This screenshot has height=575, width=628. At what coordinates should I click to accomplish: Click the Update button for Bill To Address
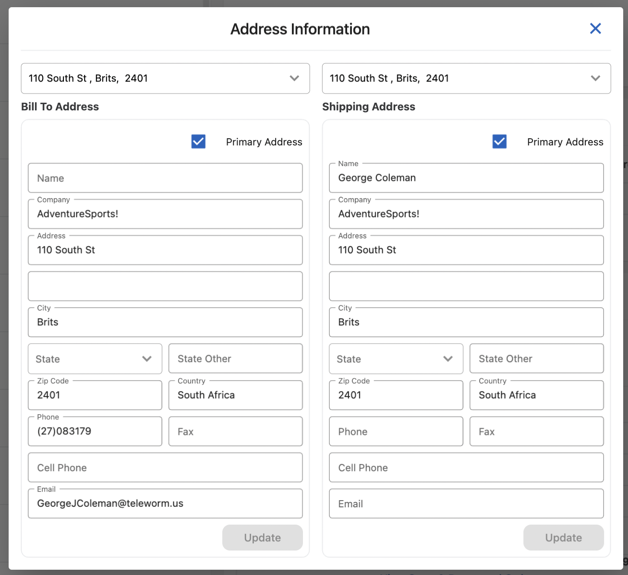(x=262, y=538)
